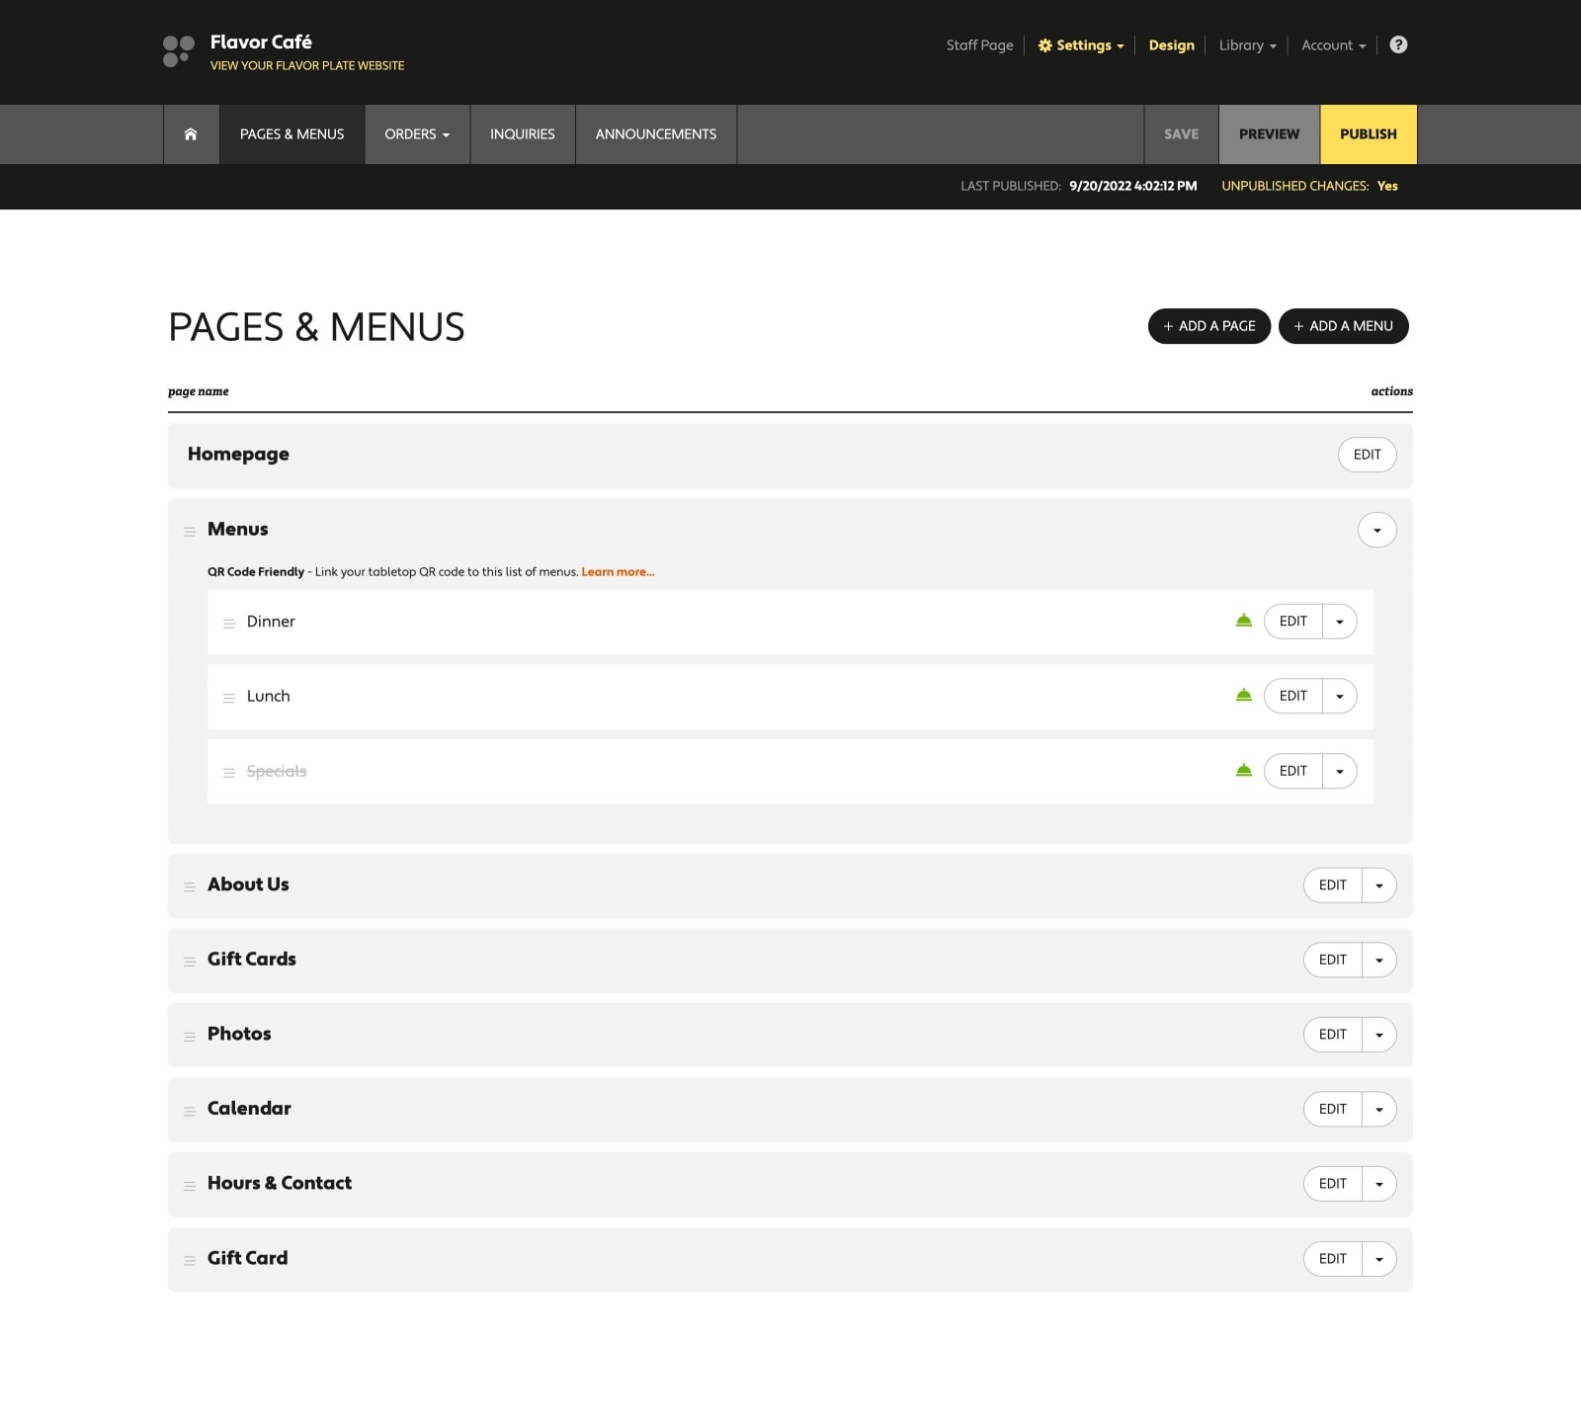The image size is (1581, 1427).
Task: Expand the Account dropdown
Action: pyautogui.click(x=1332, y=44)
